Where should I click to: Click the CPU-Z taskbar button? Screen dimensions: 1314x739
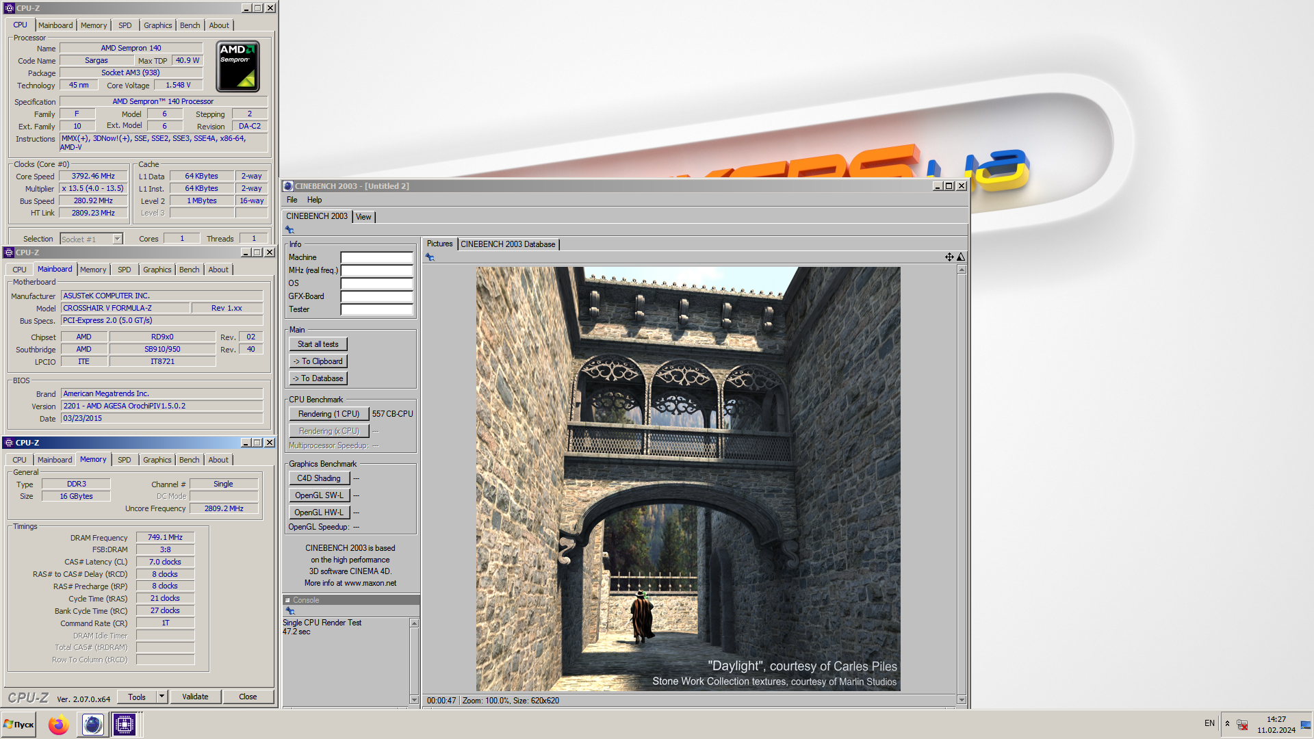tap(125, 724)
